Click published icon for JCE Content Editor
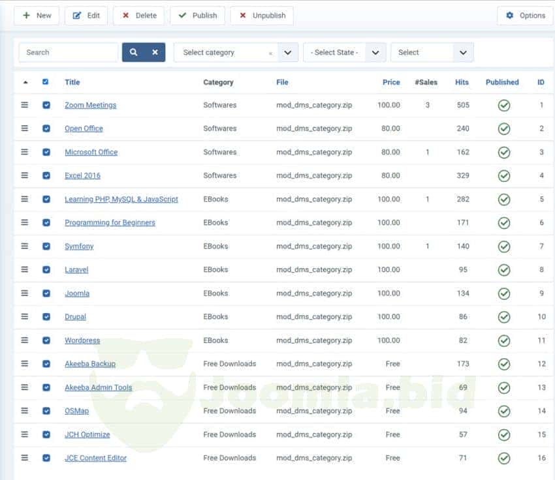 (x=503, y=458)
